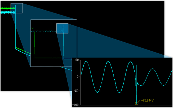Click the yellow marker box at waveform minimum
The image size is (173, 108).
point(137,103)
